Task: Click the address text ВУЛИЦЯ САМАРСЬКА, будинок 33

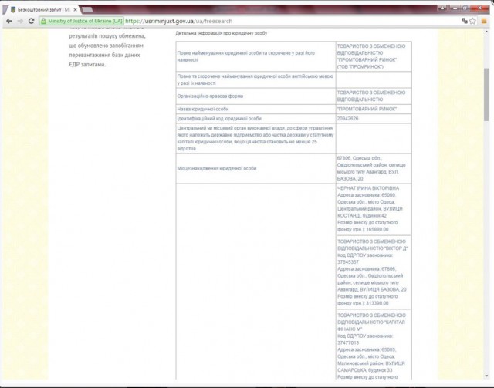Action: (371, 366)
